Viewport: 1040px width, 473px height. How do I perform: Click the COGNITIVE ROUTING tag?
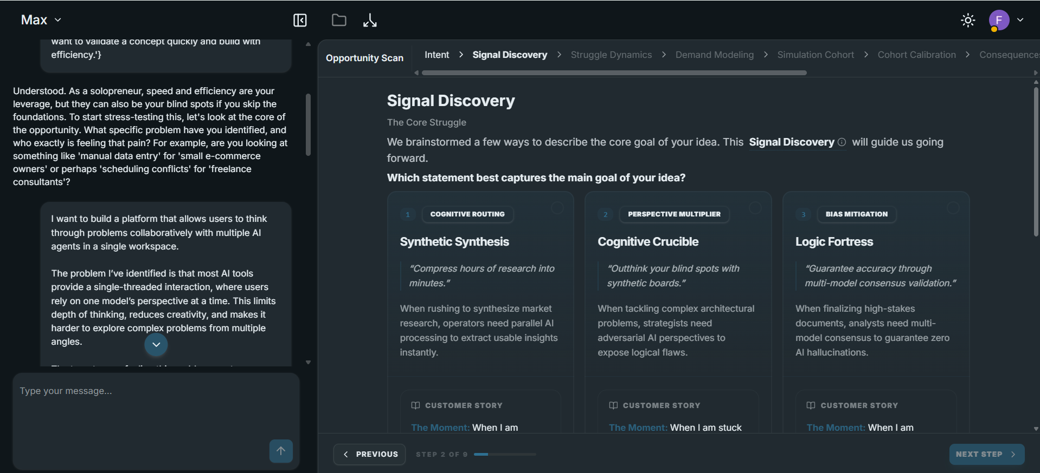coord(467,214)
